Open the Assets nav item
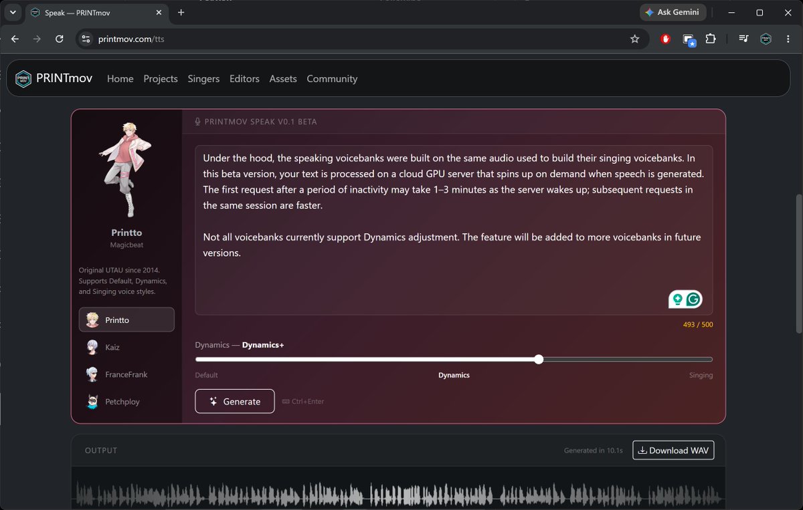Screen dimensions: 803x510 tap(283, 79)
